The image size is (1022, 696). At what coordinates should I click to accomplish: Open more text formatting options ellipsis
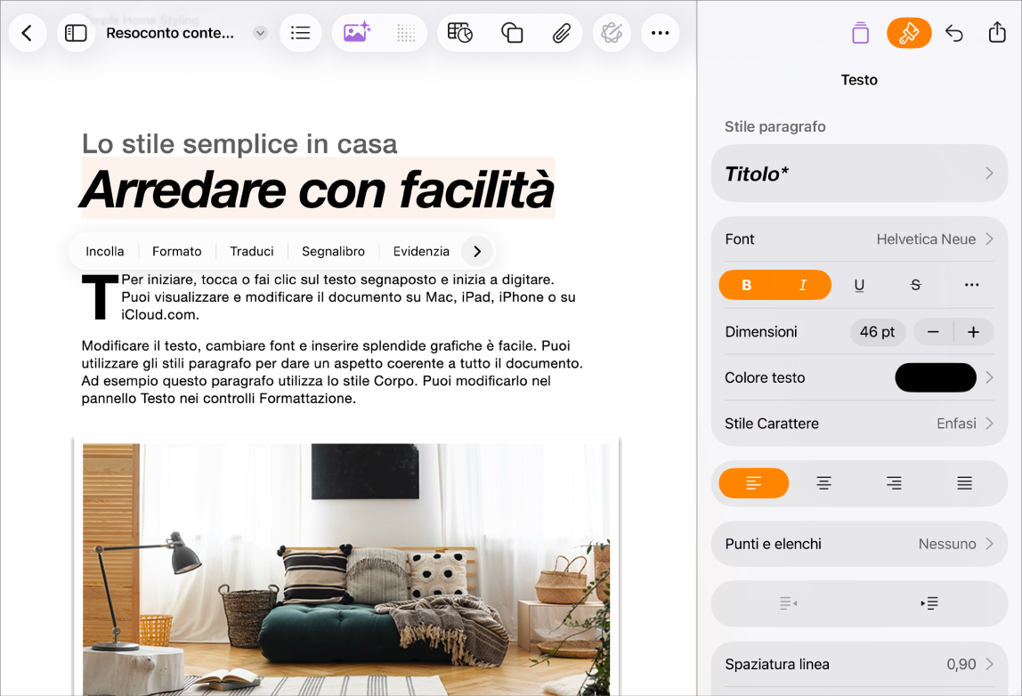[971, 285]
